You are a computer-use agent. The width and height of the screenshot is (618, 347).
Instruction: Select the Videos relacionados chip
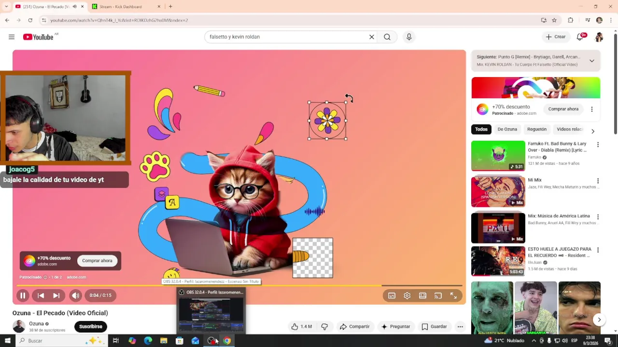pyautogui.click(x=570, y=129)
